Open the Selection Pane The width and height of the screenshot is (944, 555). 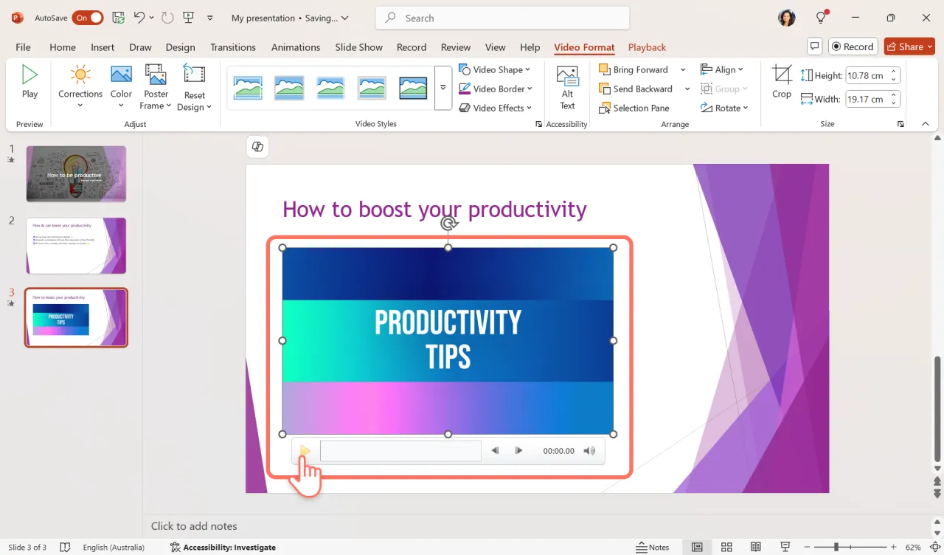point(634,108)
